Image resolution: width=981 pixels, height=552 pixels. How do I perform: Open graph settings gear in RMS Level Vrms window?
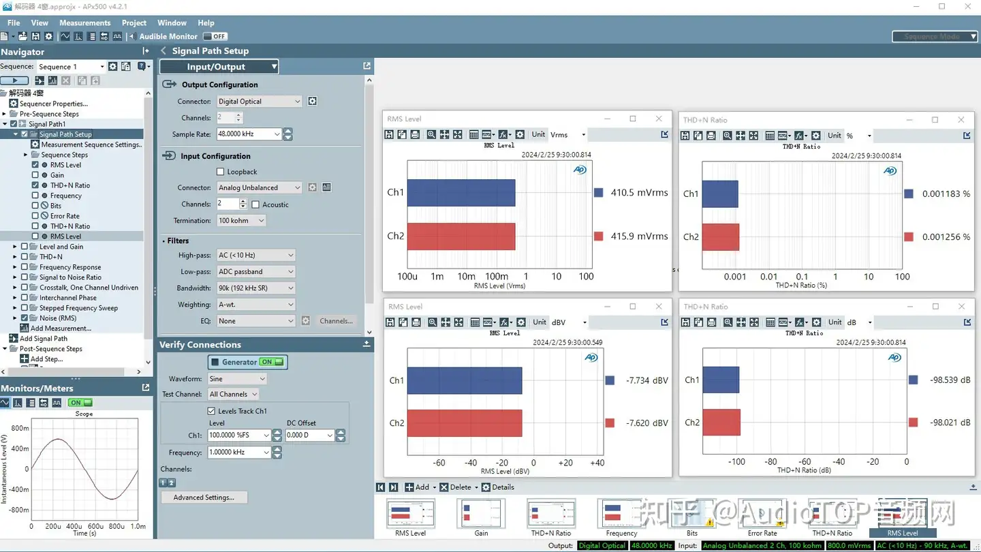(x=520, y=134)
